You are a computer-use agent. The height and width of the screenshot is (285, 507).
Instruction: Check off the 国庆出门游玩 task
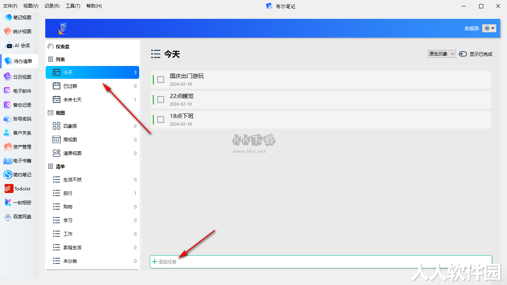point(161,80)
